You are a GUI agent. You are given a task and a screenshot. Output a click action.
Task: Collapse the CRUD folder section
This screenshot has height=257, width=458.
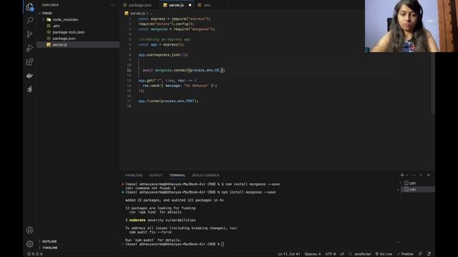78,13
